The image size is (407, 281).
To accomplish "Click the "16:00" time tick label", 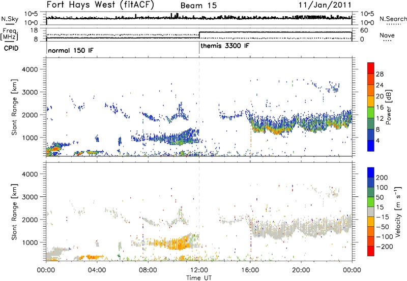I will point(250,270).
